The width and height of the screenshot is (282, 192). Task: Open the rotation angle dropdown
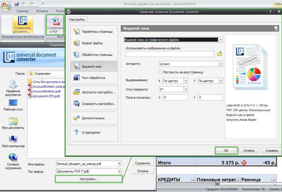186,89
